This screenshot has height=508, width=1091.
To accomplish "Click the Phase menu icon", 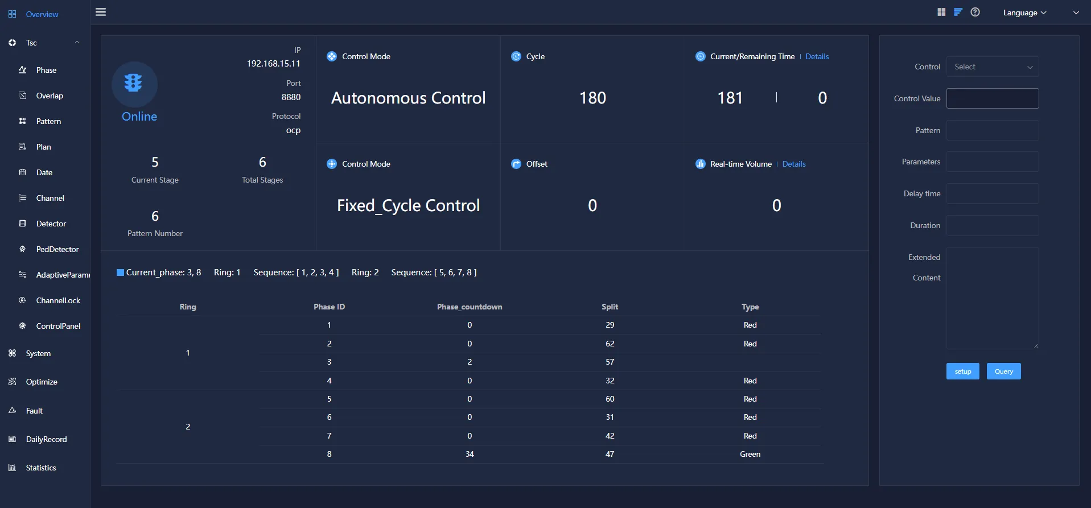I will pos(23,70).
